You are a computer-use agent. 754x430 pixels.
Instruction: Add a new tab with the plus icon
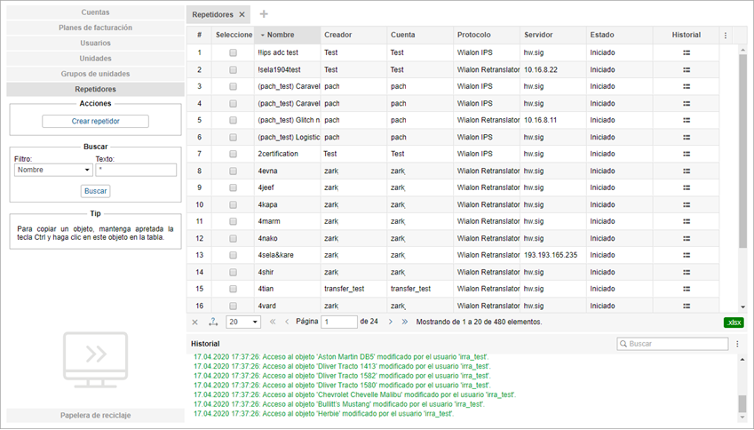[x=264, y=15]
